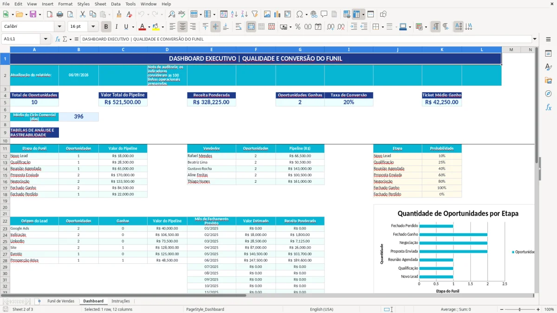Toggle center horizontally alignment
This screenshot has height=313, width=557.
183,27
